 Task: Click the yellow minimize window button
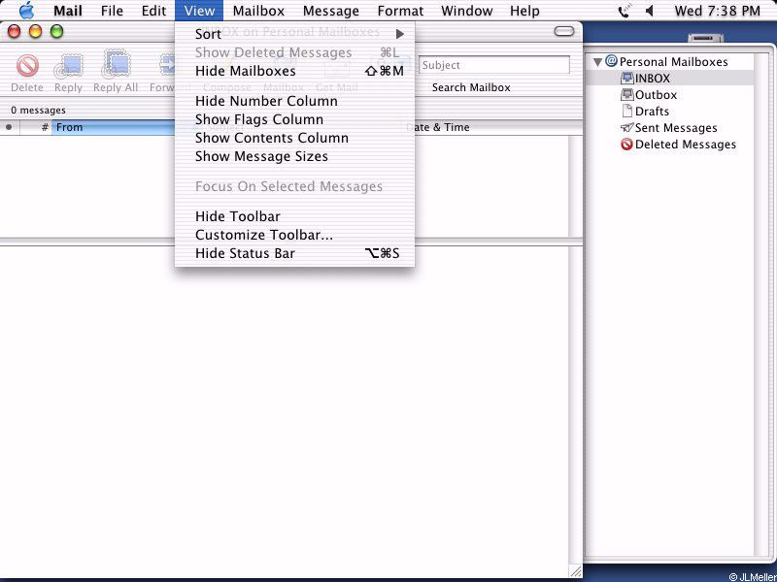click(x=35, y=32)
